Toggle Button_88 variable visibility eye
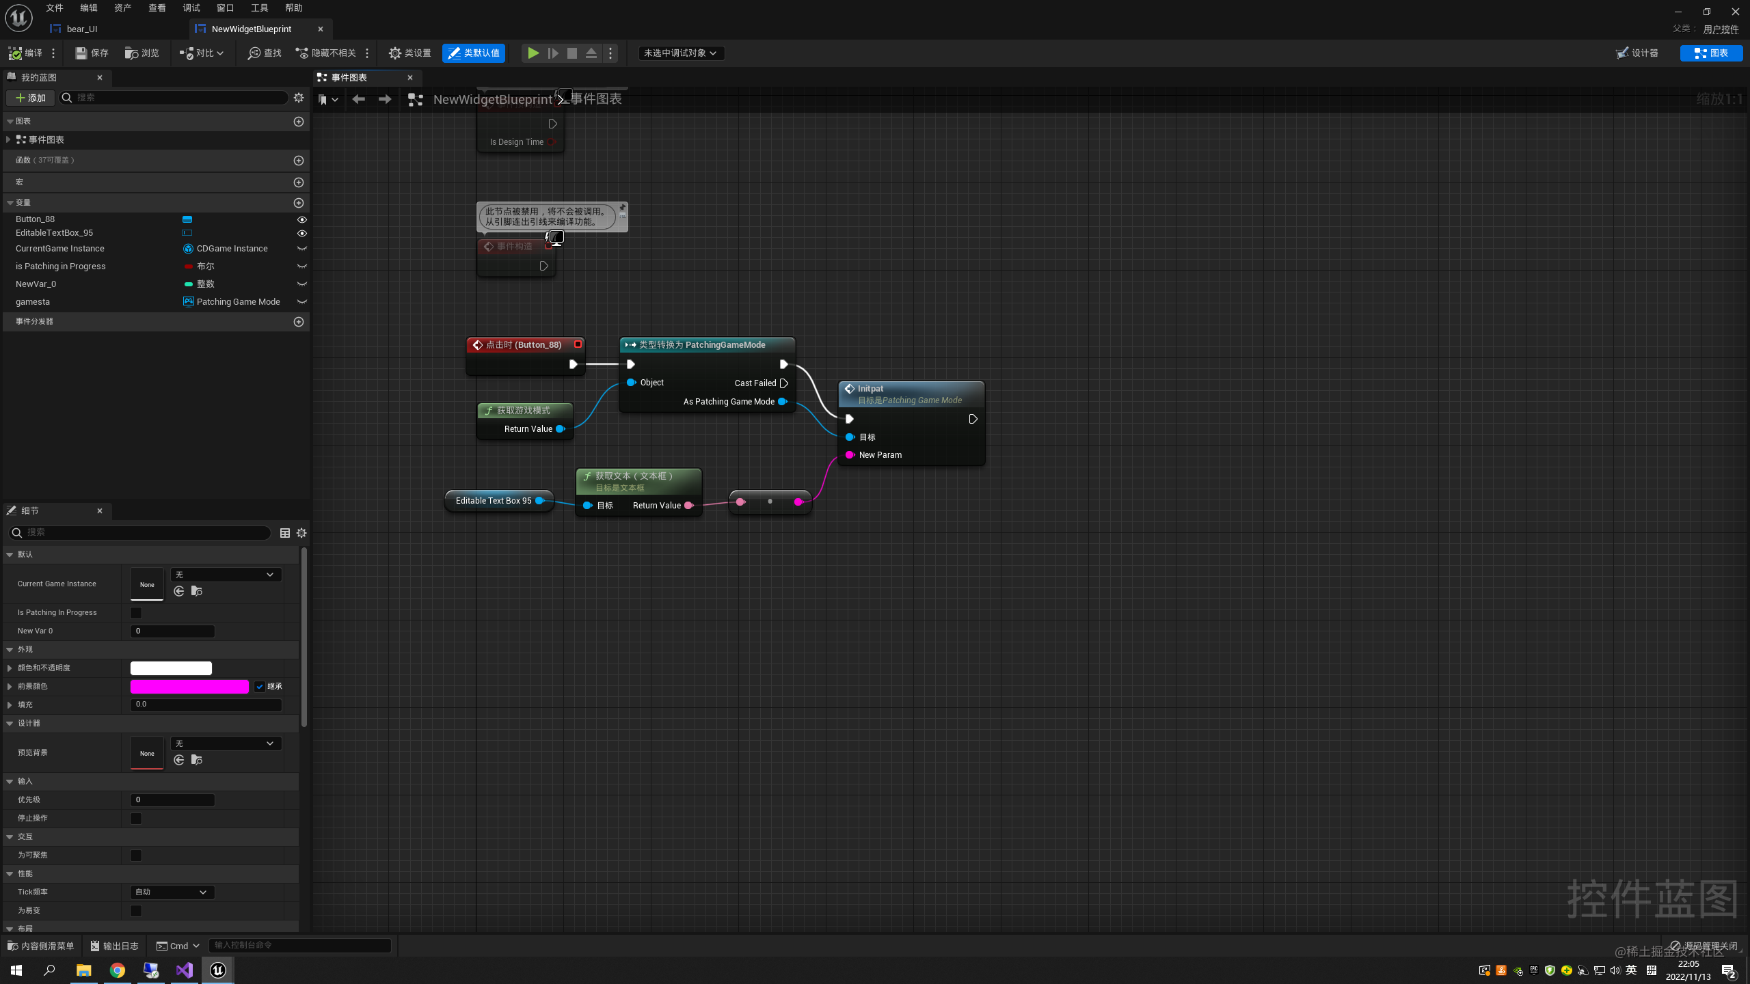1750x984 pixels. click(x=301, y=219)
